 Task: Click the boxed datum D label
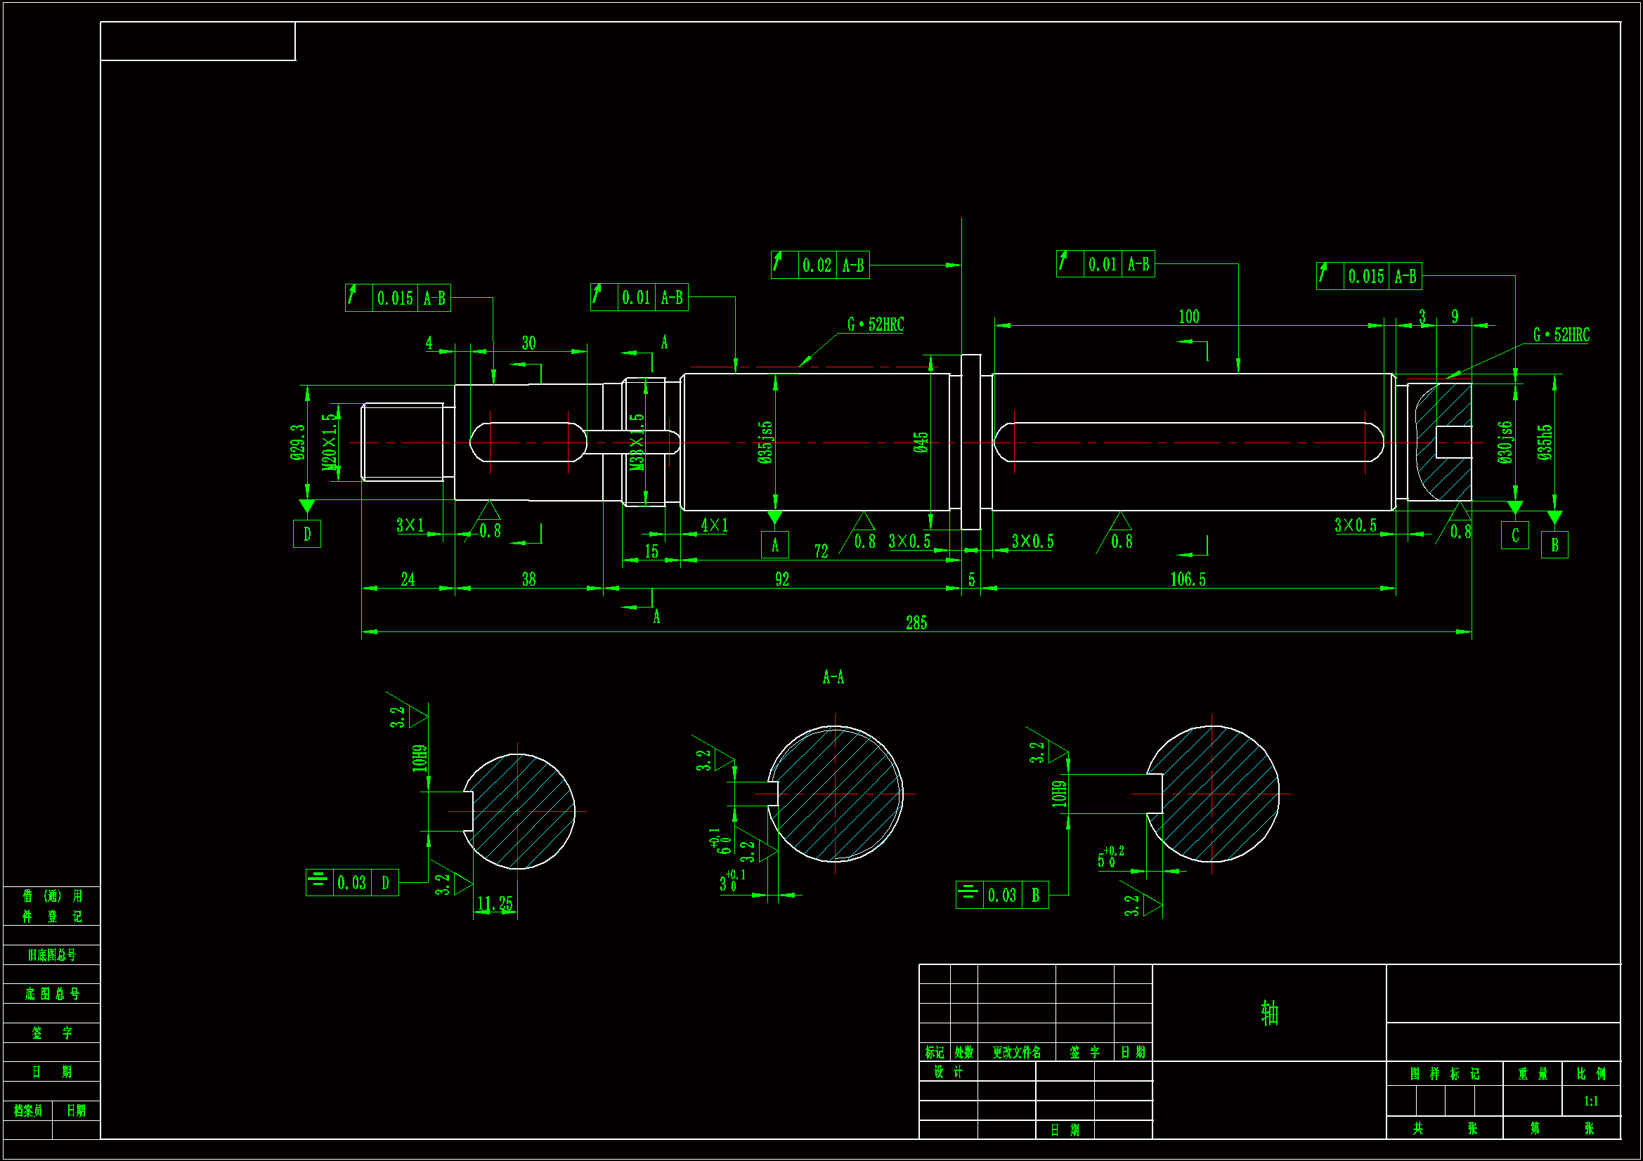pyautogui.click(x=307, y=534)
